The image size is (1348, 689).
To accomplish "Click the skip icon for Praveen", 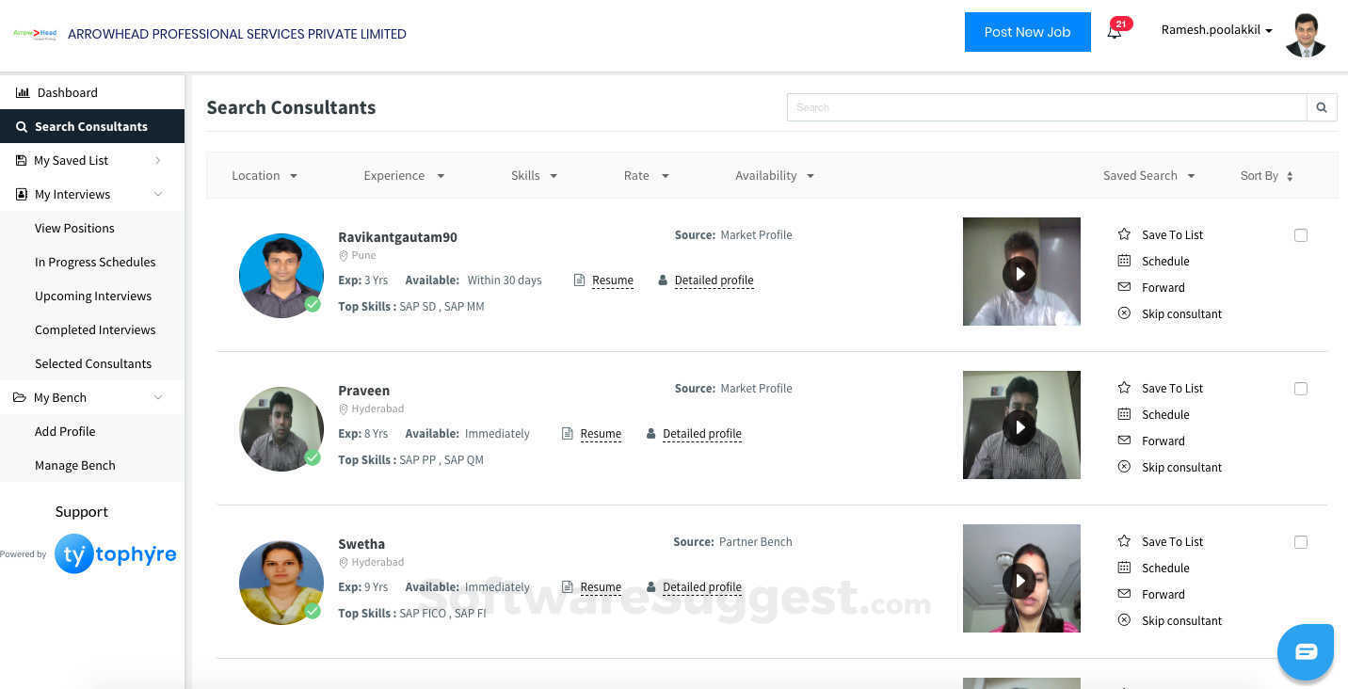I will click(x=1124, y=467).
